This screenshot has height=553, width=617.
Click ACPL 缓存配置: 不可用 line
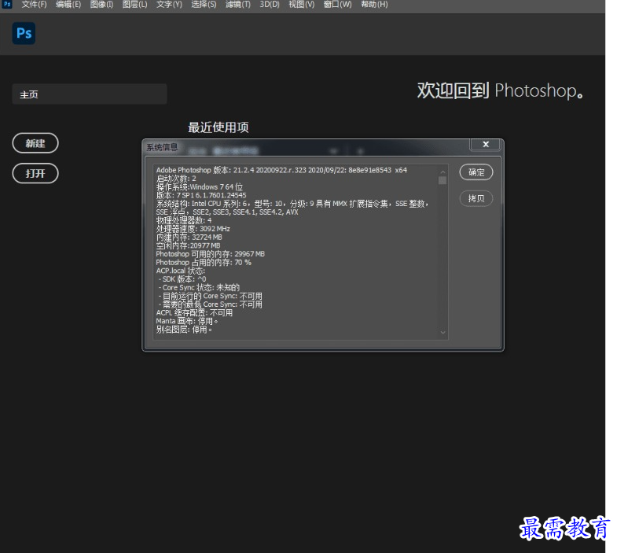point(194,313)
